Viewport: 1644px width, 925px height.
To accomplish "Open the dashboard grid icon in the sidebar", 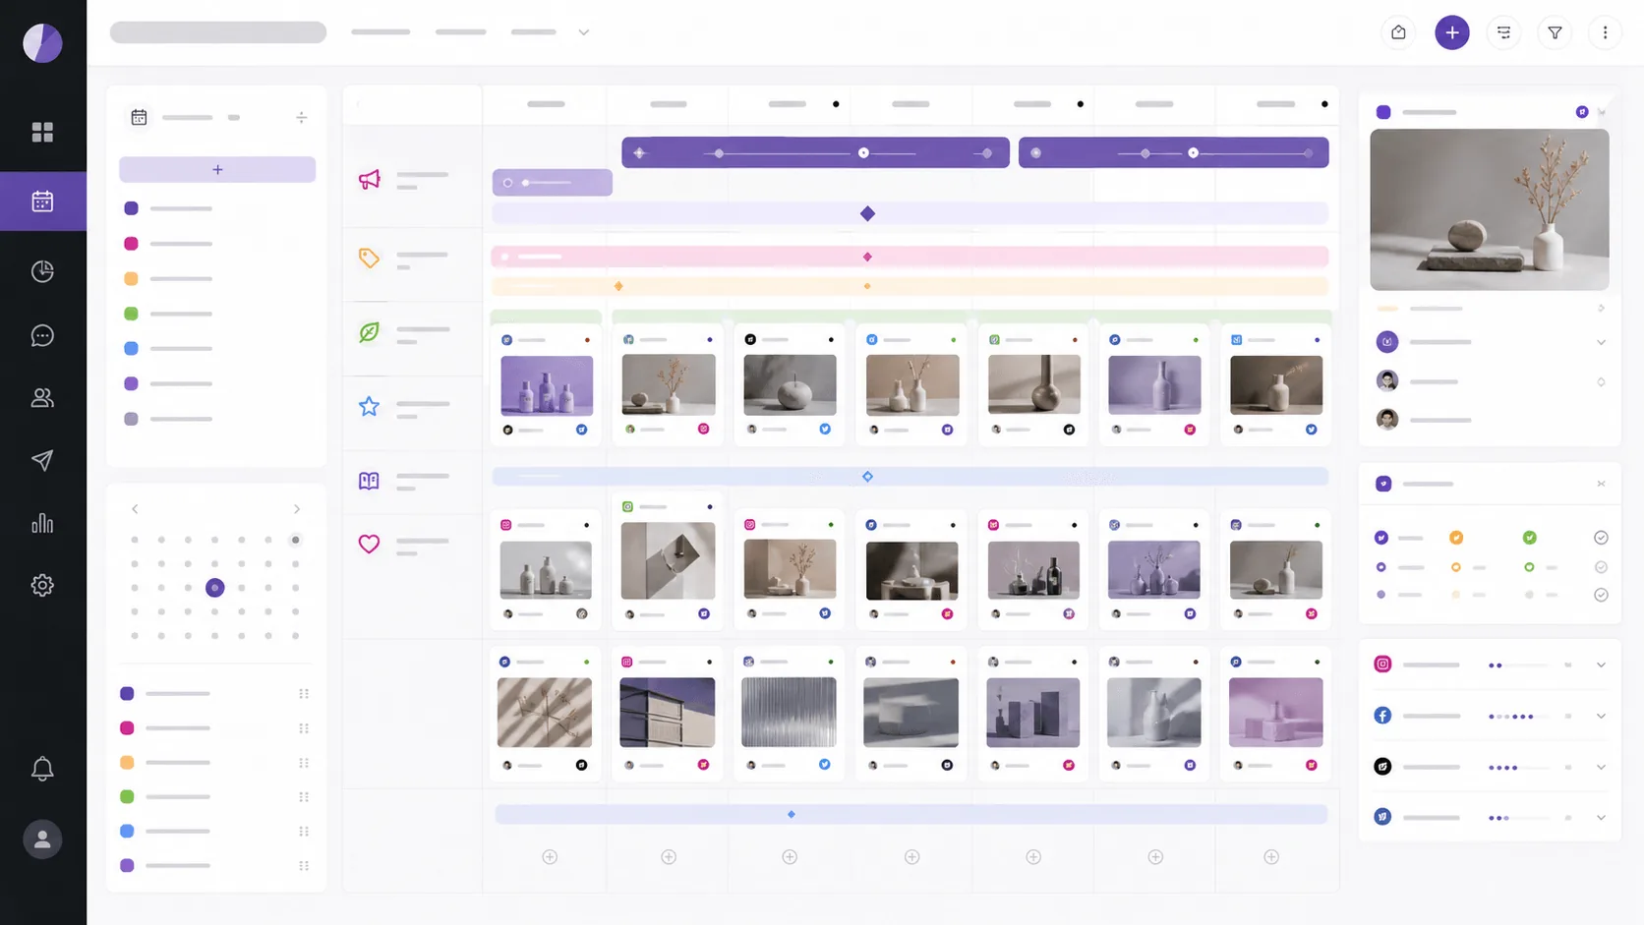I will (42, 132).
